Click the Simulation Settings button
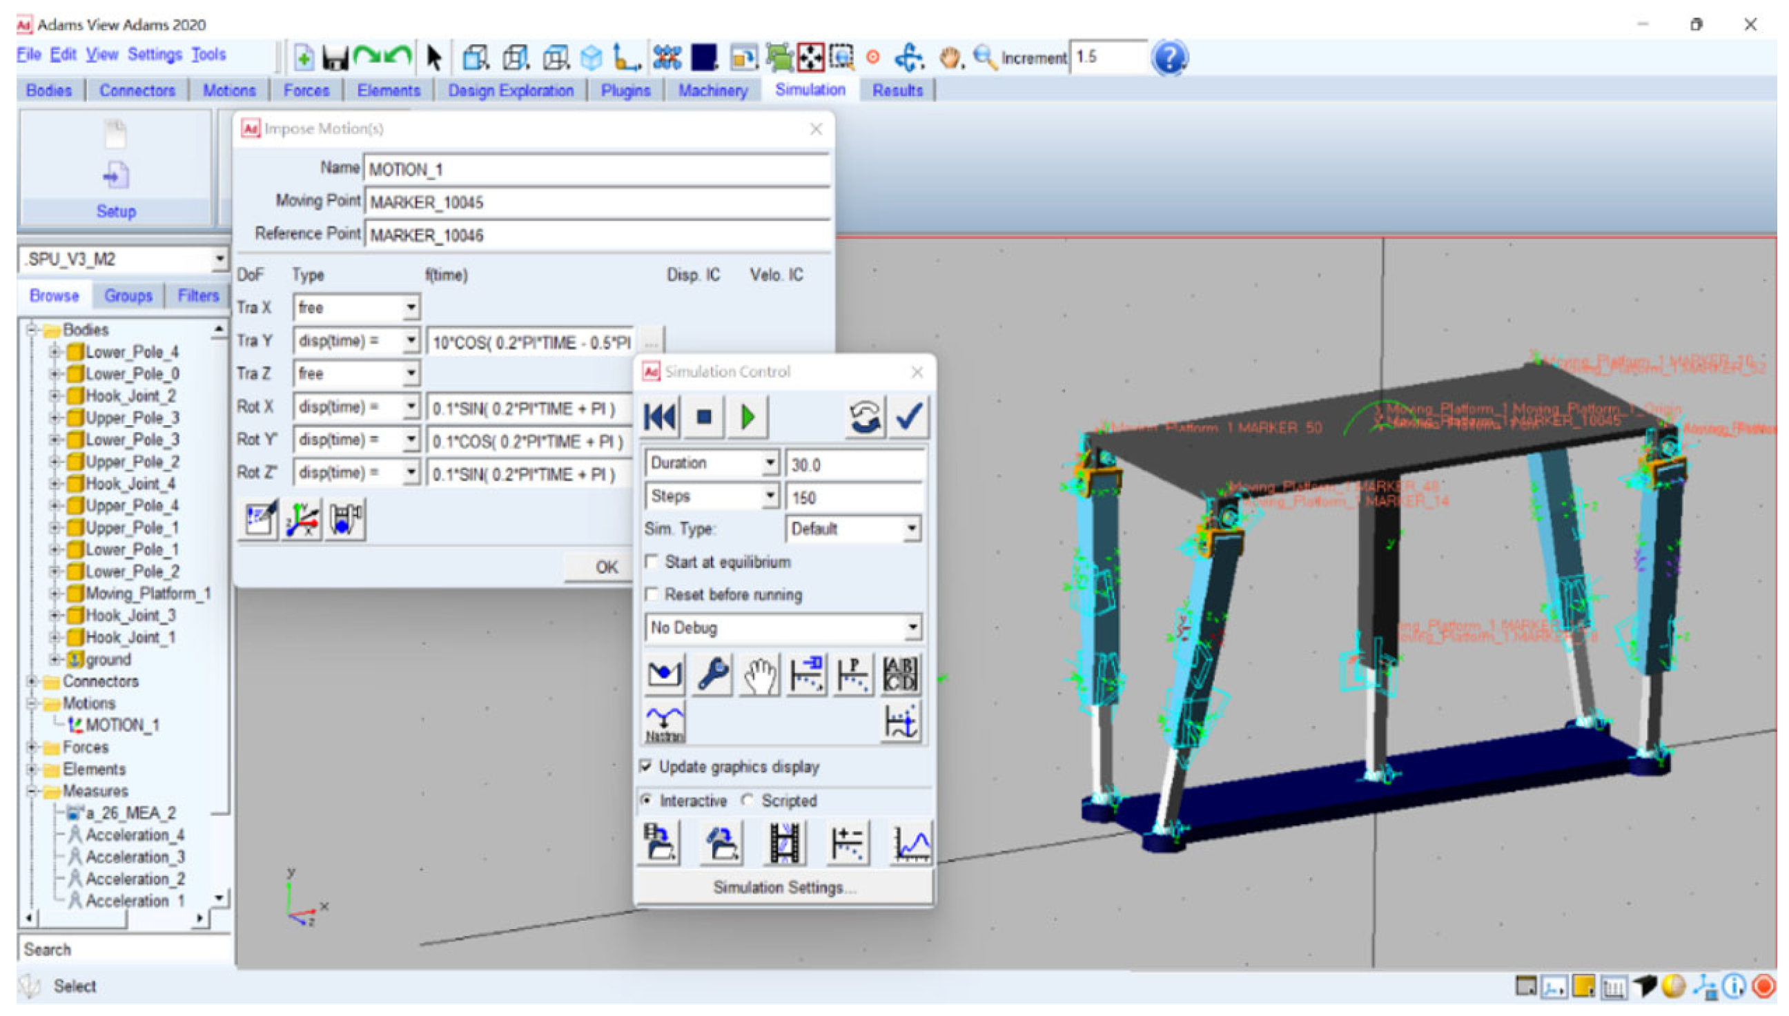This screenshot has height=1016, width=1789. pos(783,888)
